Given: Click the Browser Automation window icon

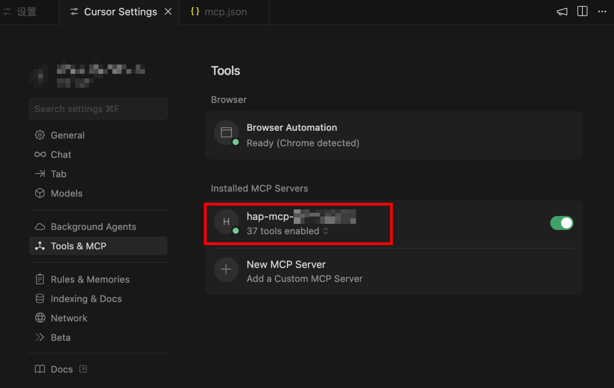Looking at the screenshot, I should [x=226, y=133].
